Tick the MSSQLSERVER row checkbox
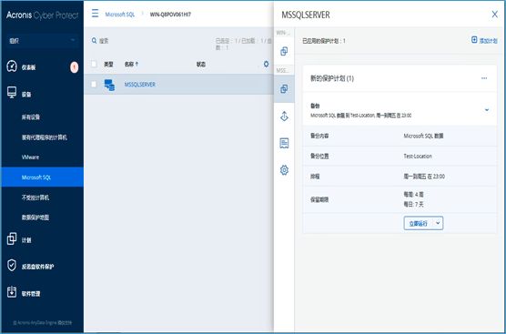Screen dimensions: 506x334 [94, 85]
